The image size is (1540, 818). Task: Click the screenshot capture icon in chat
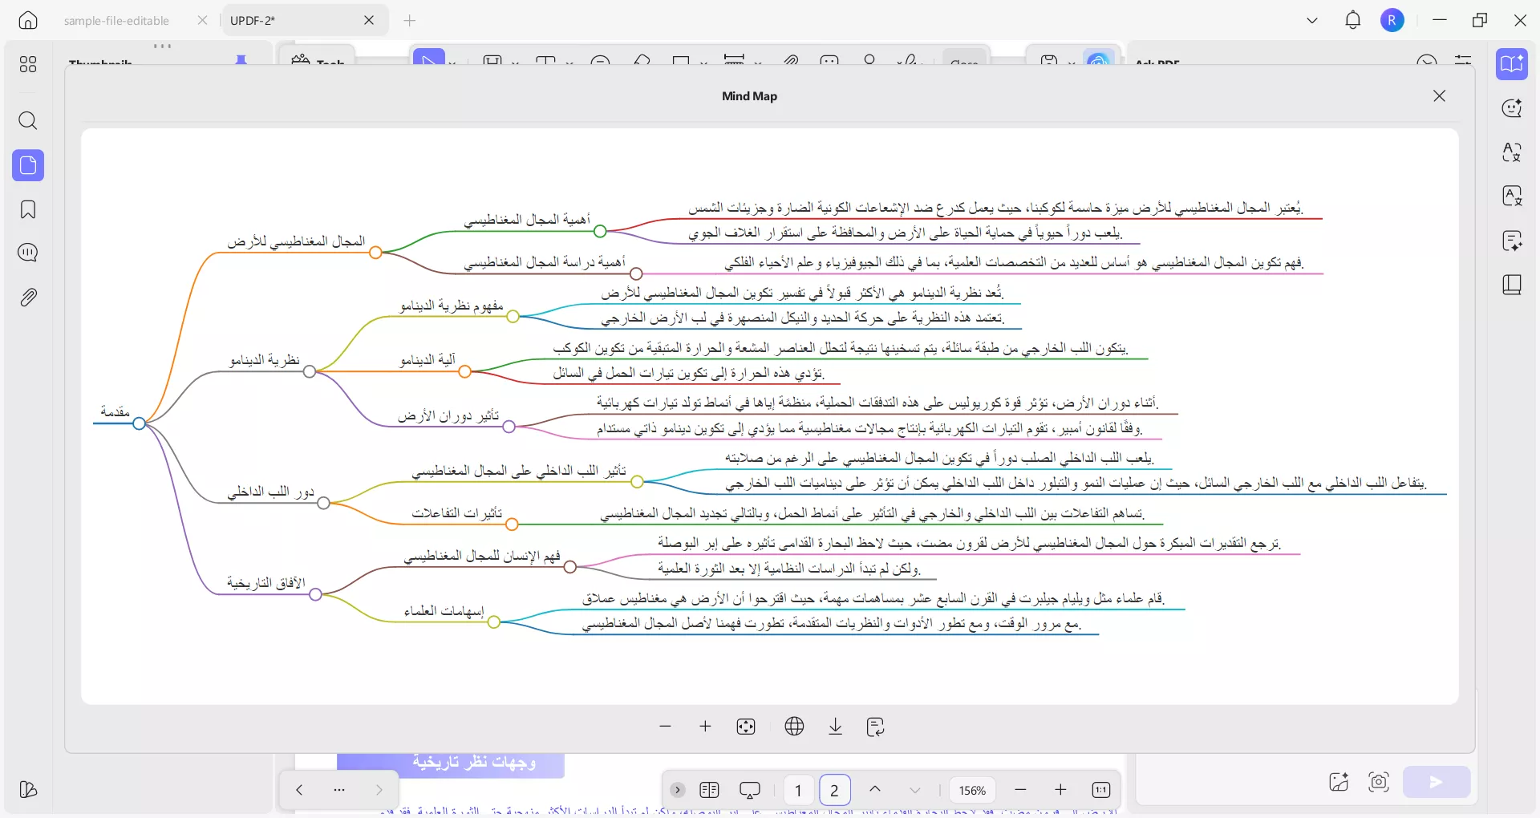coord(1379,782)
